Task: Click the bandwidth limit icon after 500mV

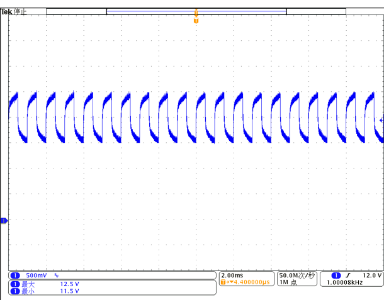Action: tap(57, 275)
